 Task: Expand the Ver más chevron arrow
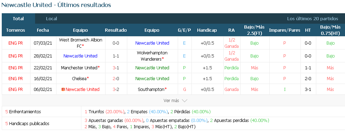(x=184, y=101)
